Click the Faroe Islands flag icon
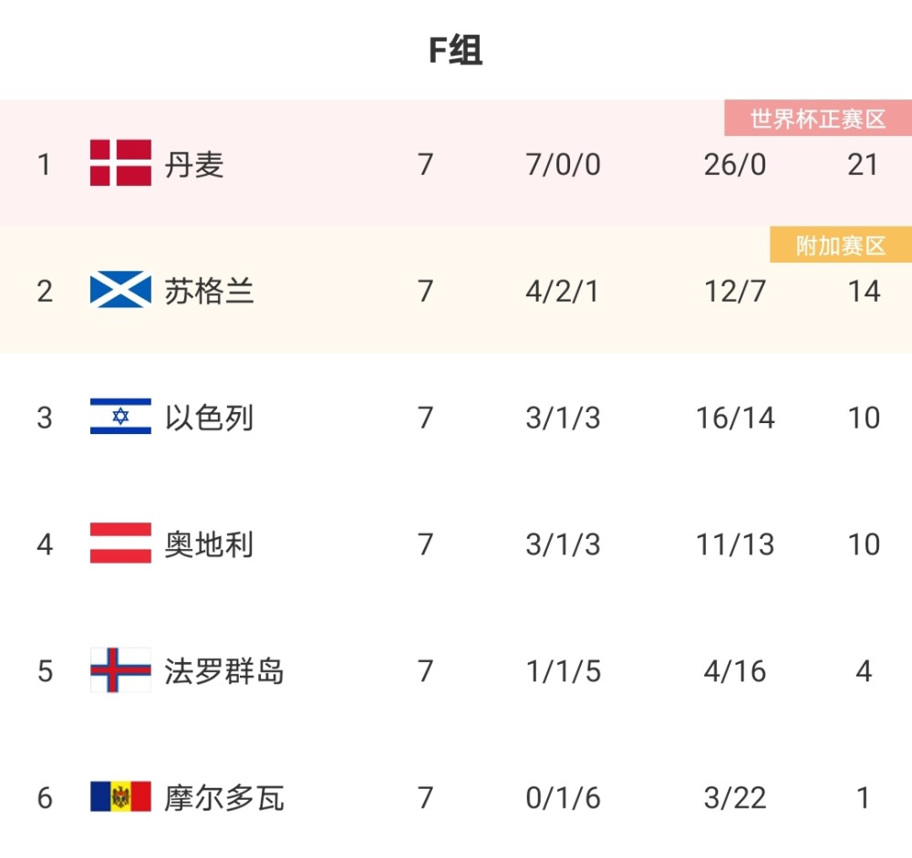 coord(120,670)
